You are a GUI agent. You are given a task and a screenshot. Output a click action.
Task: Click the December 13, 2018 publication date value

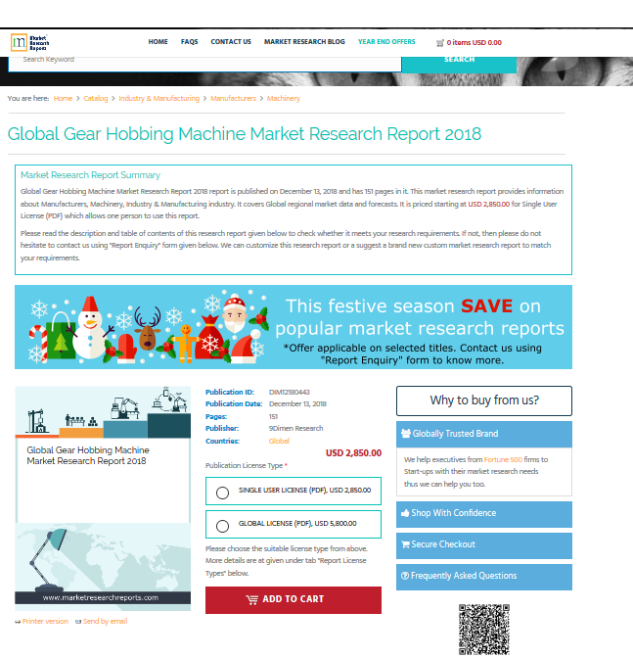[x=297, y=404]
